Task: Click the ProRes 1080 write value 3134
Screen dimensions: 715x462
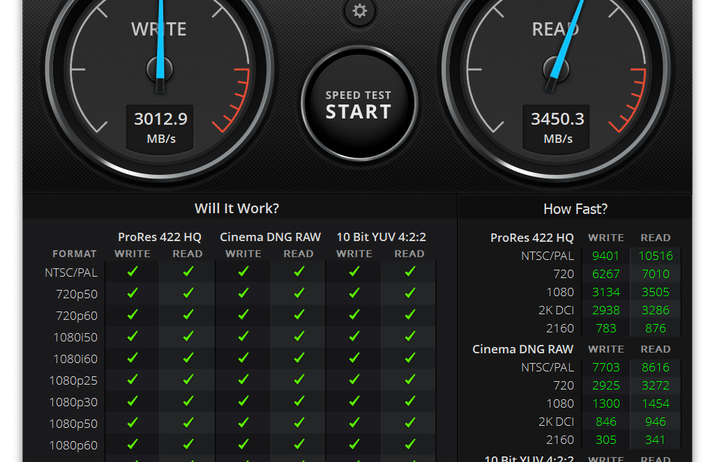Action: point(606,292)
